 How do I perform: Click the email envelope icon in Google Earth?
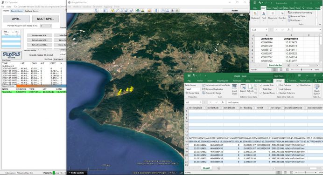coord(163,11)
